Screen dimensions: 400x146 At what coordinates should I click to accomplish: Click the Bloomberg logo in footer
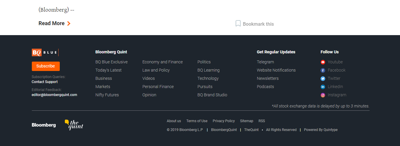pyautogui.click(x=44, y=125)
